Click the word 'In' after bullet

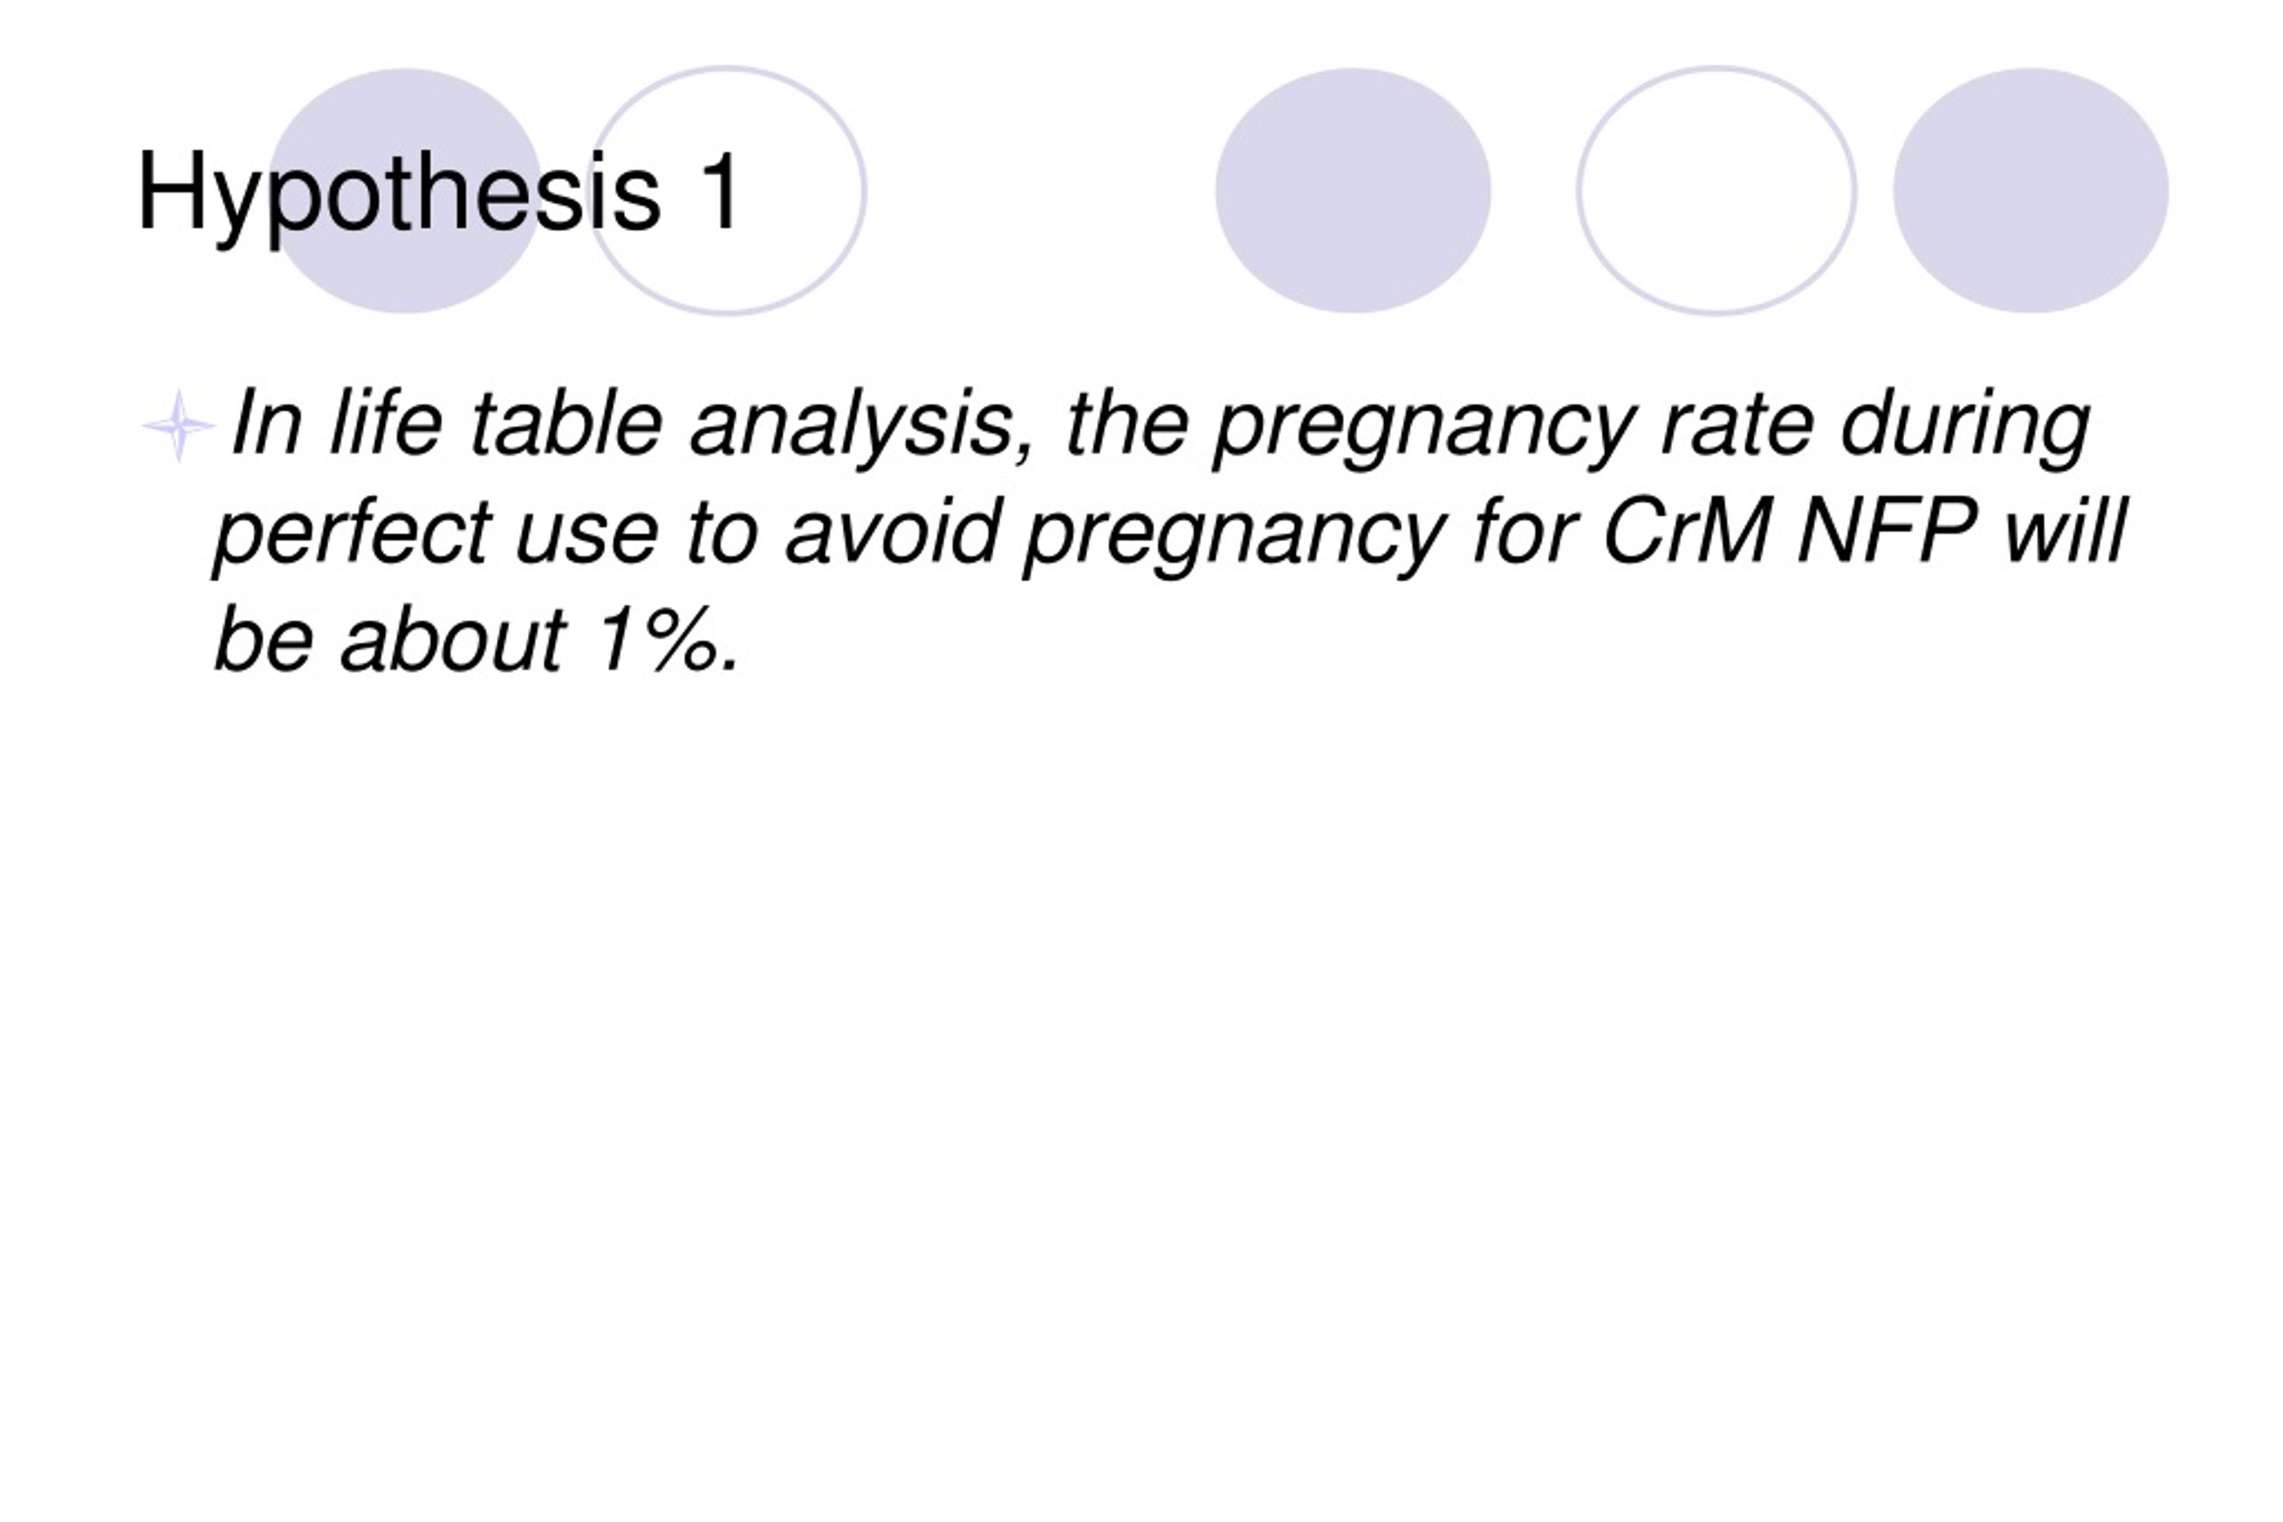266,424
